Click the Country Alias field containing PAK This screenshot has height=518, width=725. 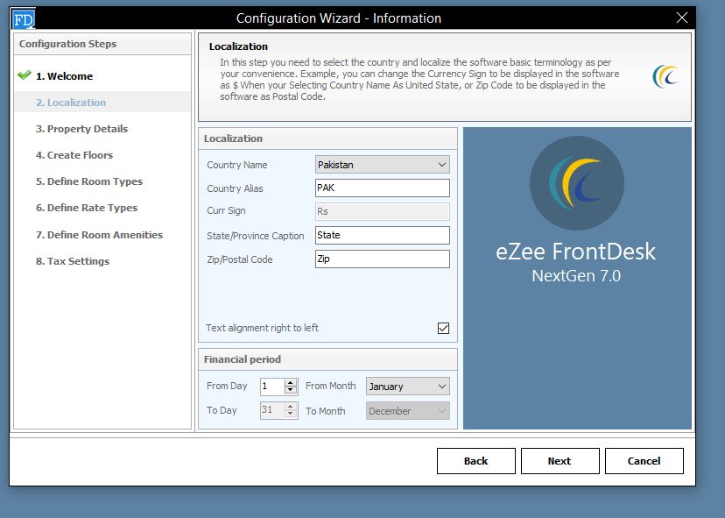pos(383,188)
